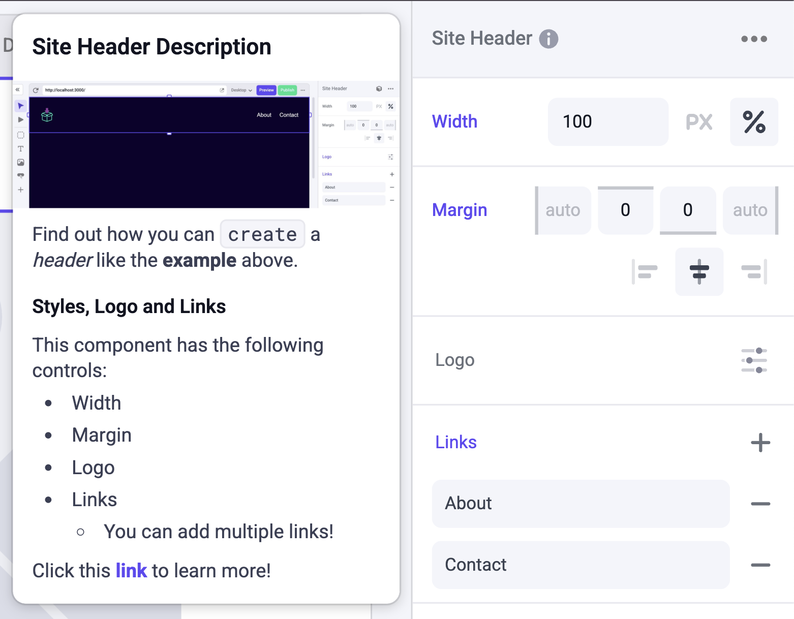The width and height of the screenshot is (794, 619).
Task: Select the Image tool
Action: pos(20,163)
